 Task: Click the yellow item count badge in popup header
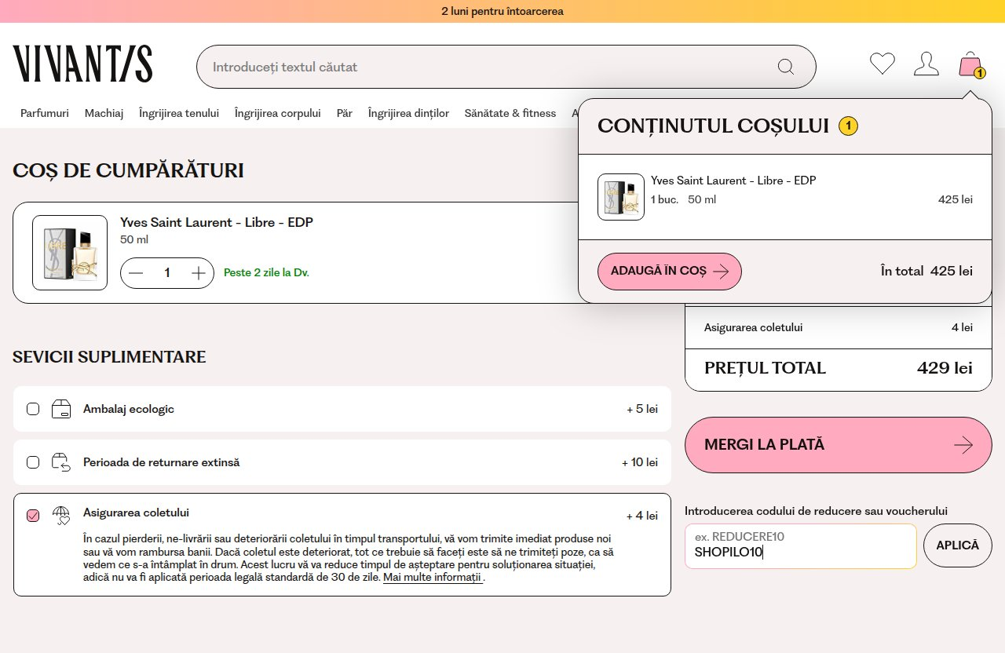click(x=848, y=126)
